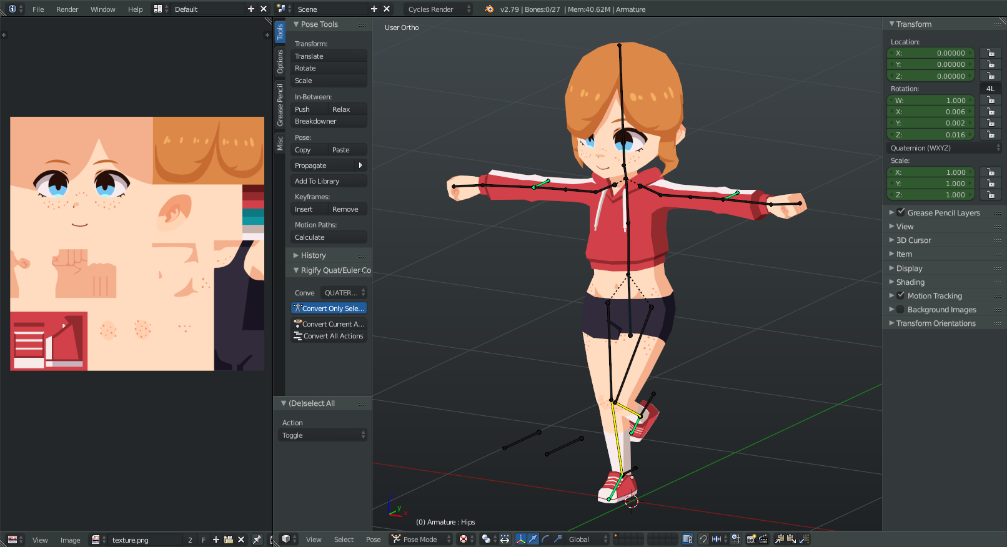Viewport: 1007px width, 547px height.
Task: Open an image file with folder icon
Action: 229,540
